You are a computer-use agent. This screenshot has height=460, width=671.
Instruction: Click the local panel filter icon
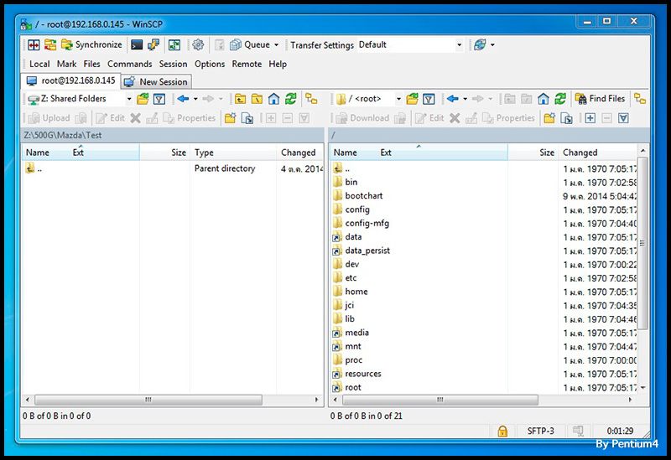coord(159,99)
